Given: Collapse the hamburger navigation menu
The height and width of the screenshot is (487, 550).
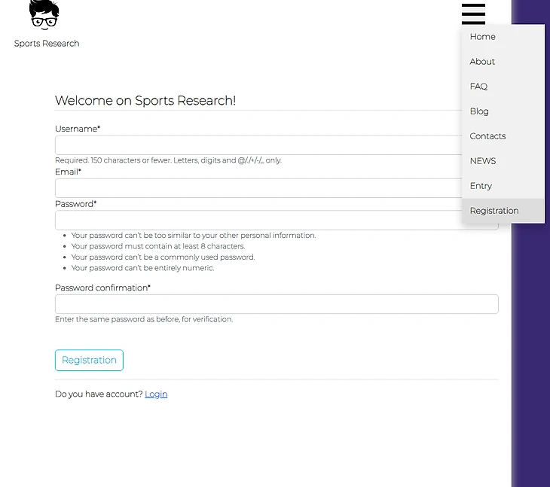Looking at the screenshot, I should [x=473, y=14].
